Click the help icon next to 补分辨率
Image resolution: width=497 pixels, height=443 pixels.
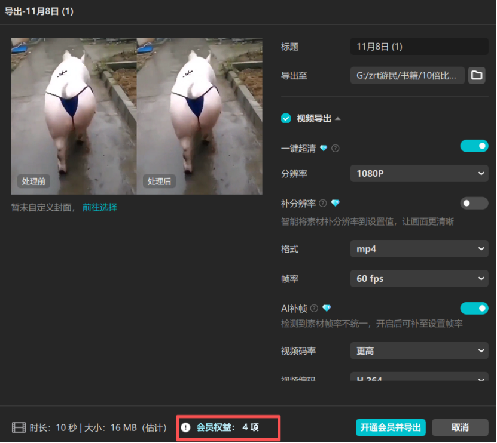coord(323,204)
